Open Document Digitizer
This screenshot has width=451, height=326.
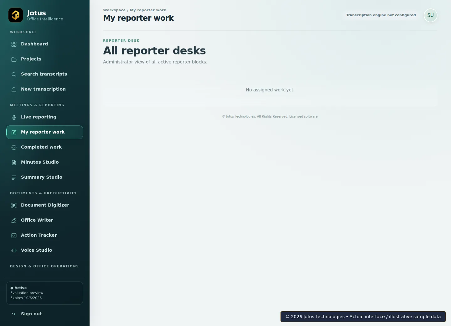(x=44, y=205)
